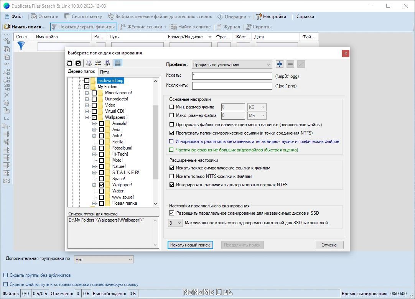Enable the Макс. размер файла checkbox
415x299 pixels.
[171, 115]
